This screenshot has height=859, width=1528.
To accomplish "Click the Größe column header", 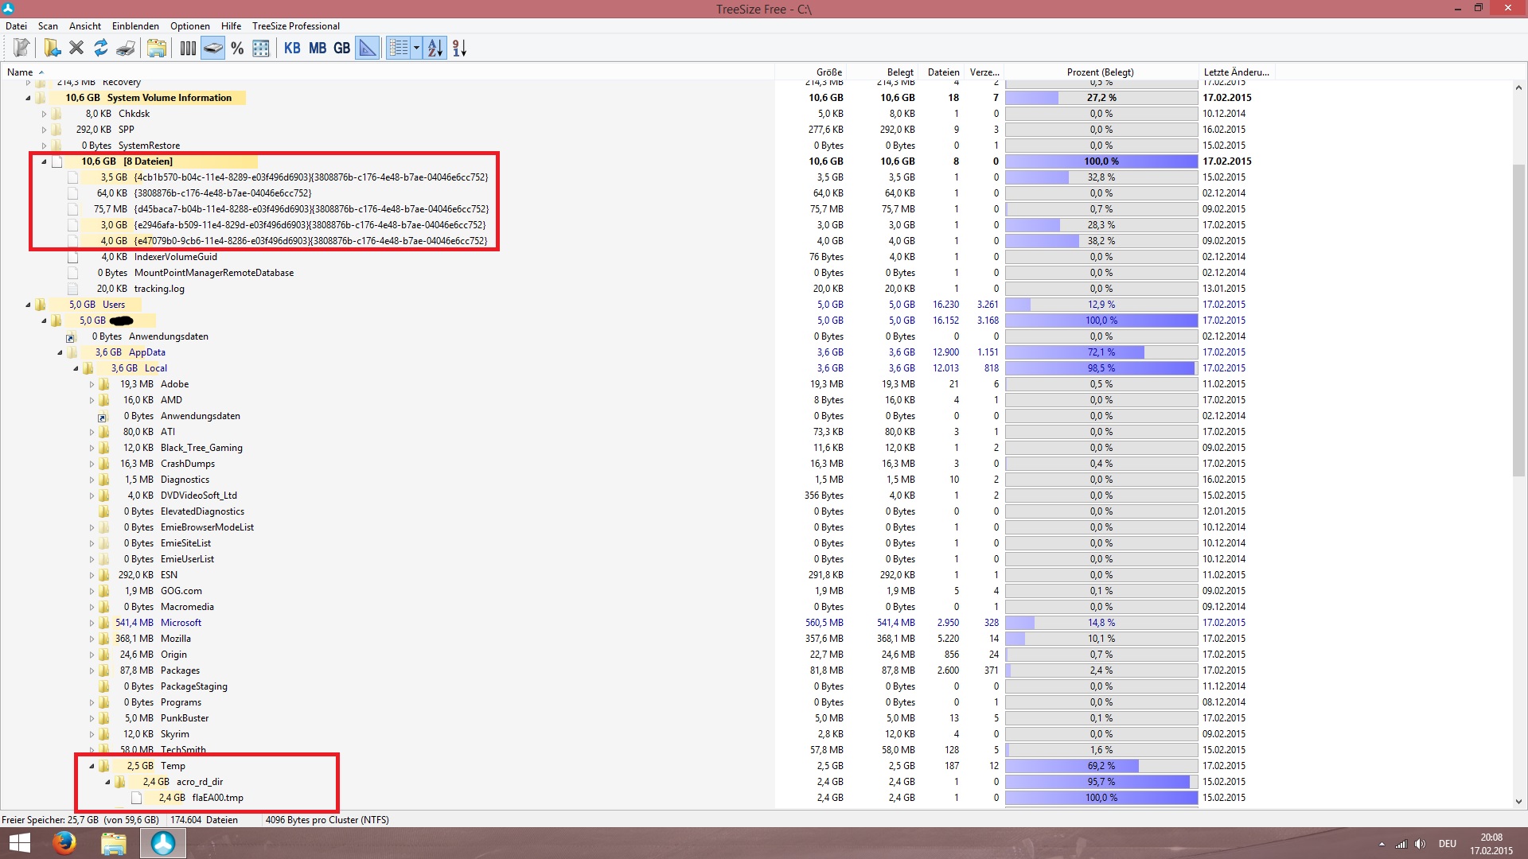I will click(x=828, y=72).
